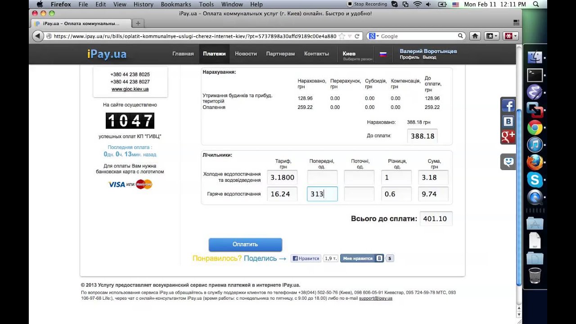Select the Платежи nav tab
Viewport: 576px width, 324px height.
pyautogui.click(x=214, y=54)
